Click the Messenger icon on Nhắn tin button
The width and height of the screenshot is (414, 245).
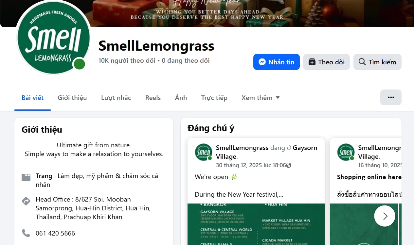click(x=262, y=62)
